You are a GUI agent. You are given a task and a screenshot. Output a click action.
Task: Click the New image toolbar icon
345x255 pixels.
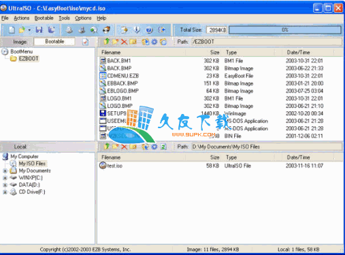click(12, 30)
